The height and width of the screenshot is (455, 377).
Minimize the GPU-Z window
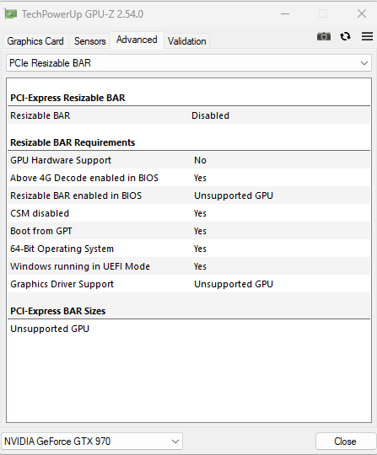(x=285, y=13)
